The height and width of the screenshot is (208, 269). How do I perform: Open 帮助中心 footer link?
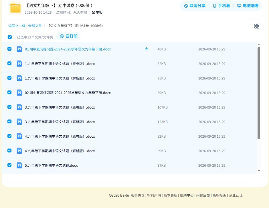click(x=187, y=195)
